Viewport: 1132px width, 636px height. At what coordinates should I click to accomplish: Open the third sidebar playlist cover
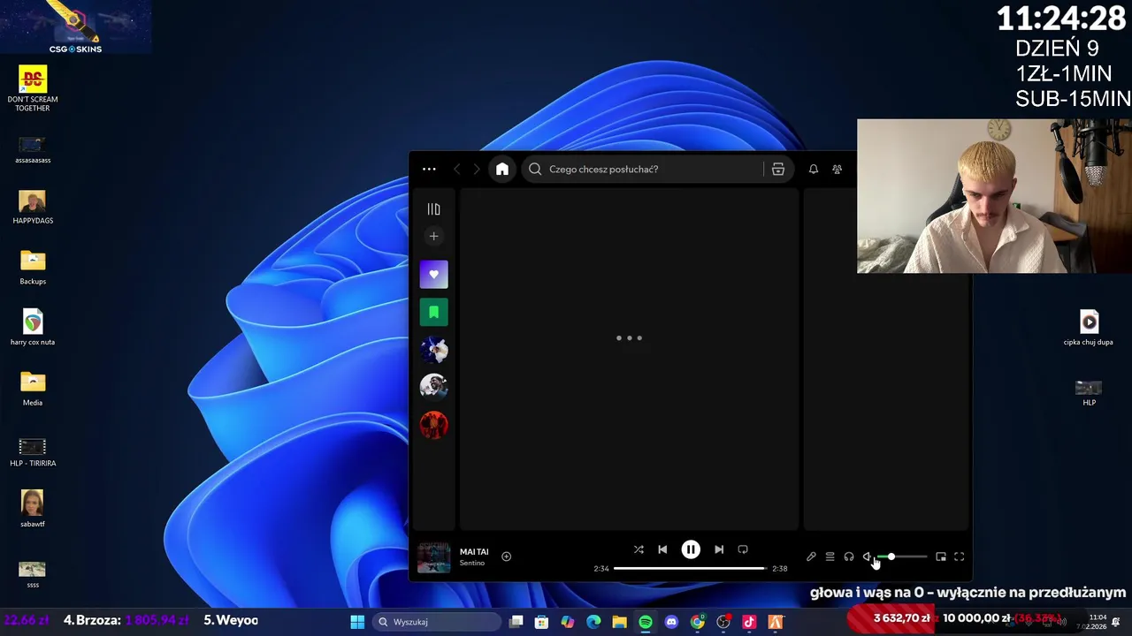(433, 350)
